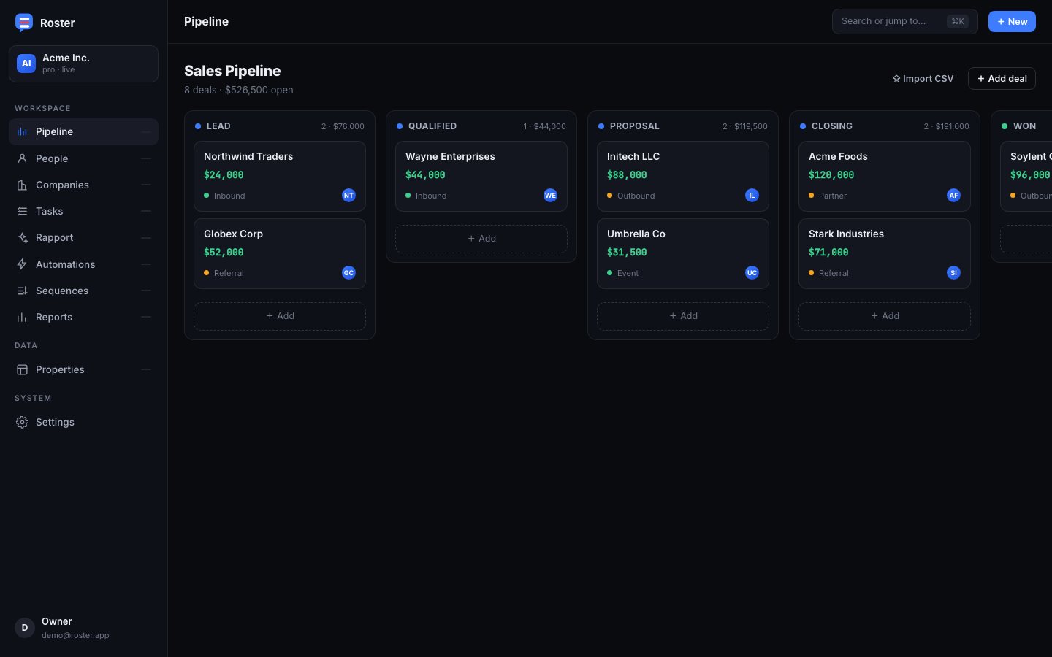Click the Automations lightning icon
Screen dimensions: 1052x657
(x=22, y=264)
